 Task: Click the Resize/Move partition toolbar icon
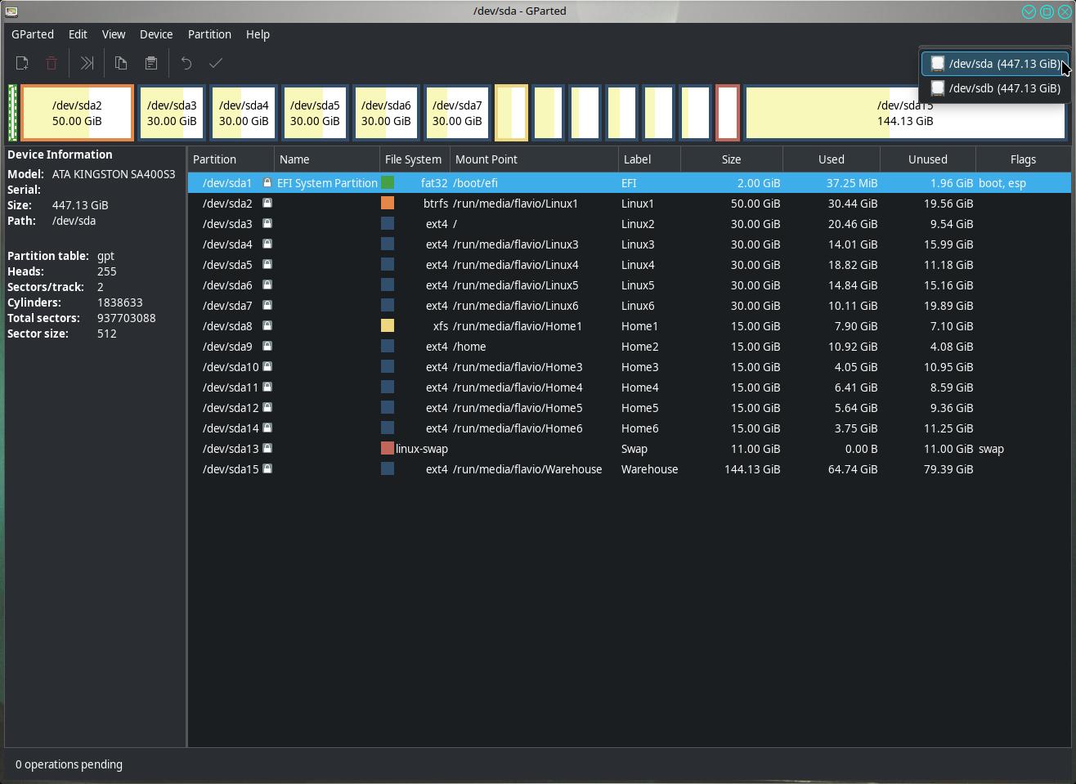pos(87,63)
